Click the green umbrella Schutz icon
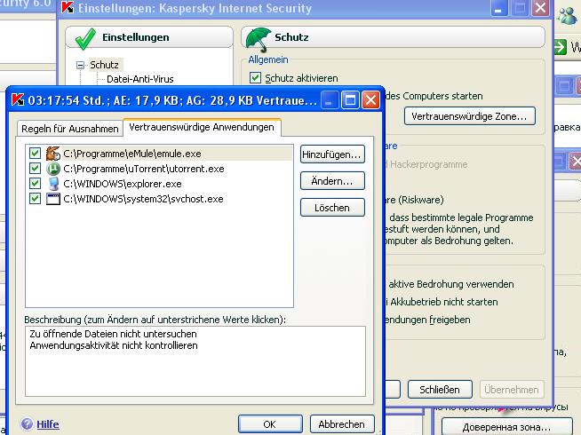581x435 pixels. 259,38
